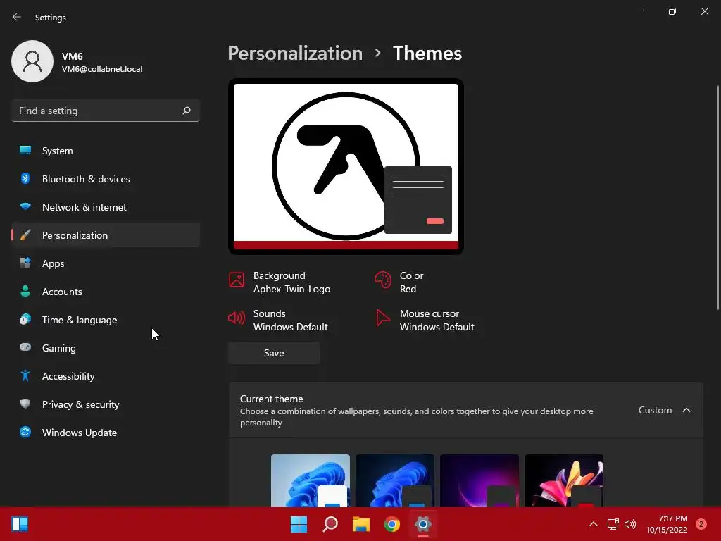Screen dimensions: 721x541
Task: Open Mouse cursor Windows Default setting
Action: pos(425,321)
